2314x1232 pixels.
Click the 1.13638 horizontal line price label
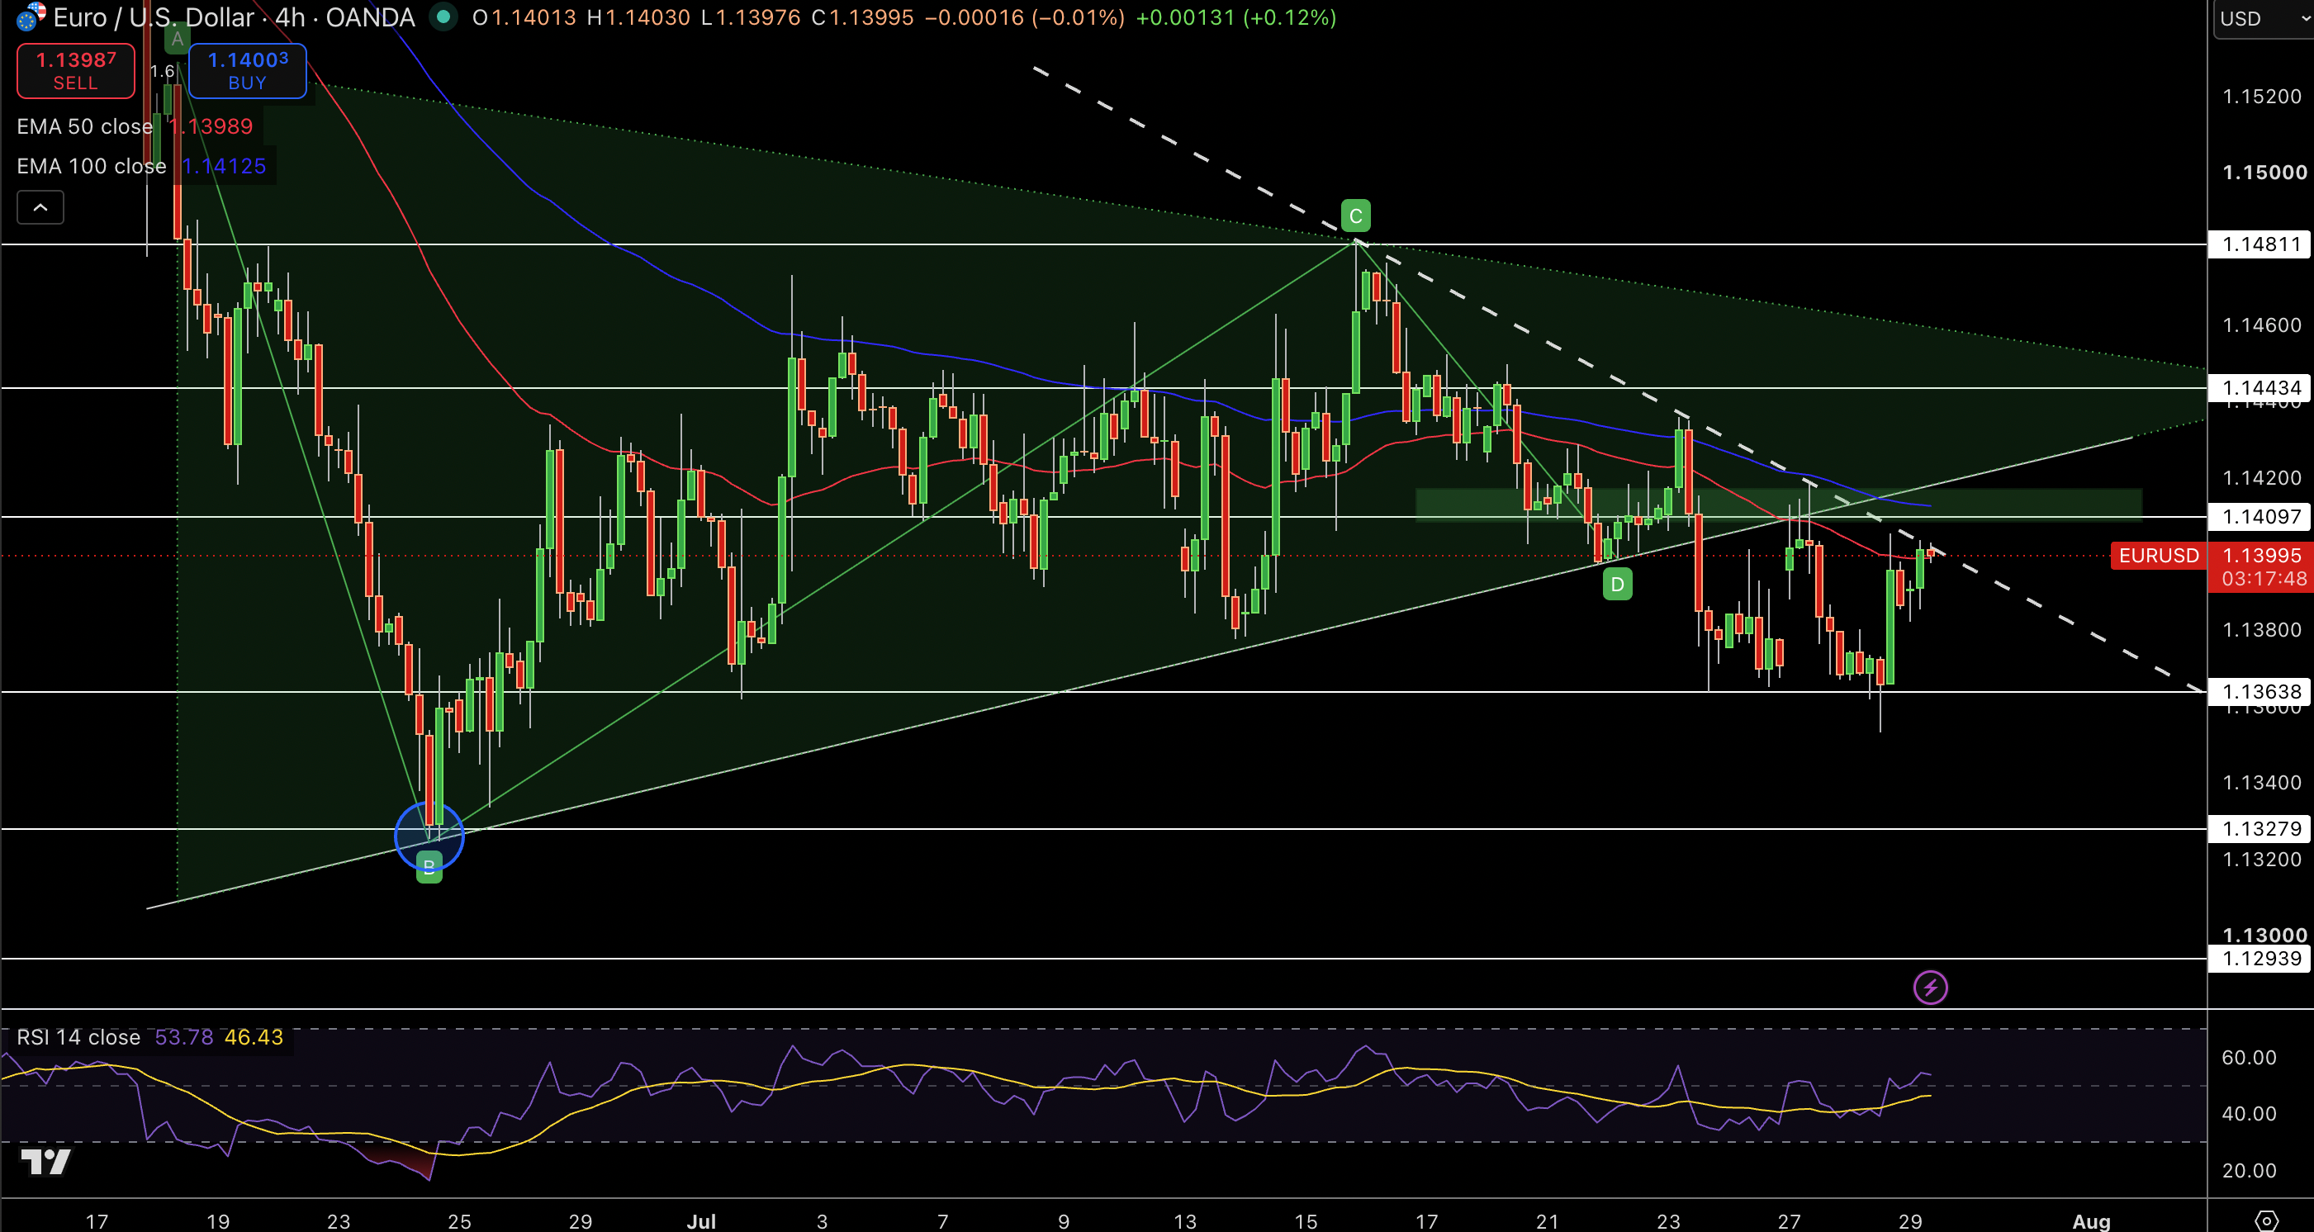point(2260,691)
